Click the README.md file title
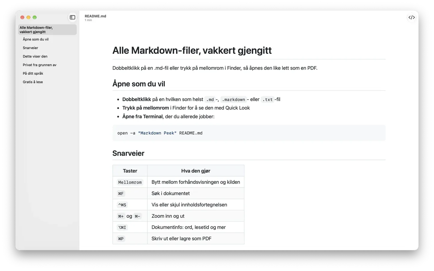 click(x=95, y=16)
